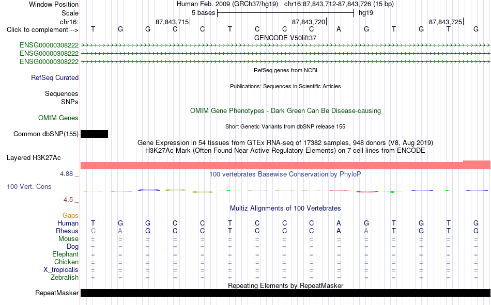Click position marker 87,843,715

pyautogui.click(x=173, y=22)
